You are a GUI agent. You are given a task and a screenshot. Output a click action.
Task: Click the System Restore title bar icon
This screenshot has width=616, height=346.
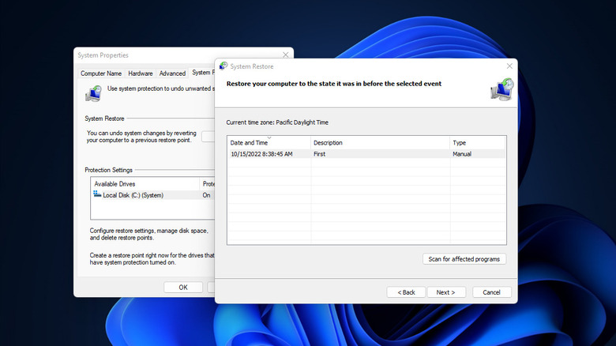coord(223,66)
